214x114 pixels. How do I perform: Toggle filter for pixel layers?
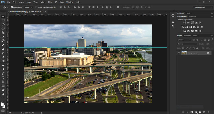[193, 40]
